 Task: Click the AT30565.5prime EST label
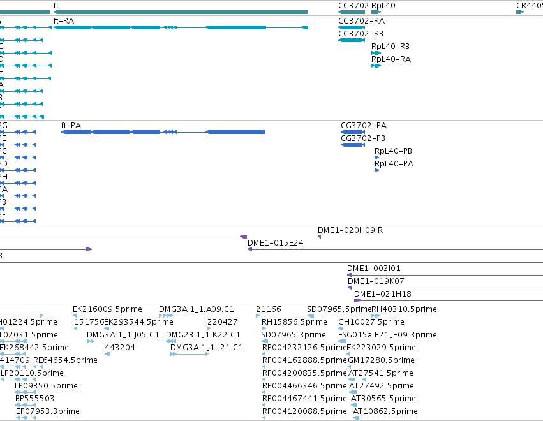(383, 399)
